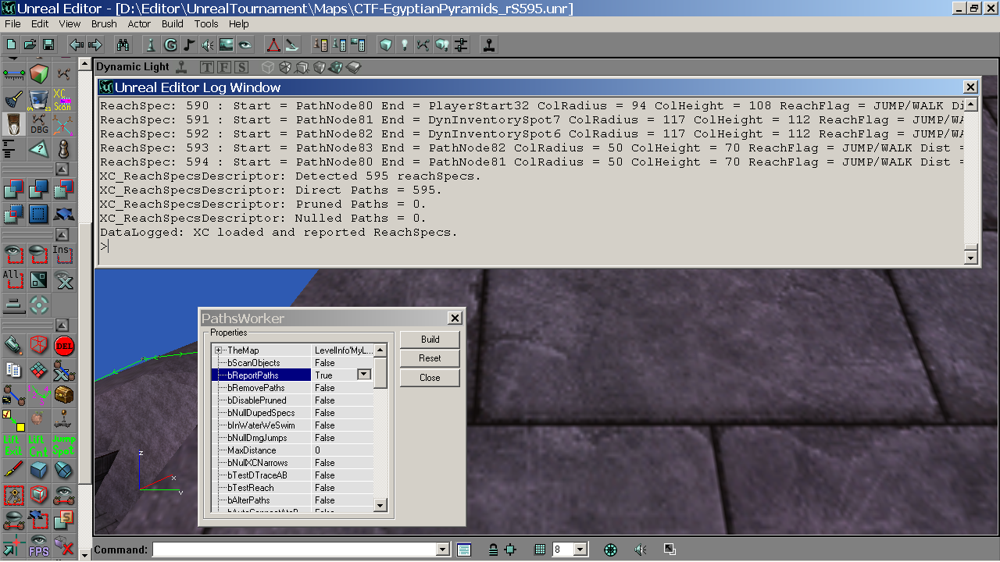Click the Lift Exit tool icon
The width and height of the screenshot is (1000, 562).
[14, 445]
